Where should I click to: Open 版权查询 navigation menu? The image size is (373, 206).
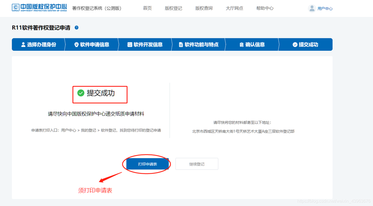pyautogui.click(x=204, y=8)
